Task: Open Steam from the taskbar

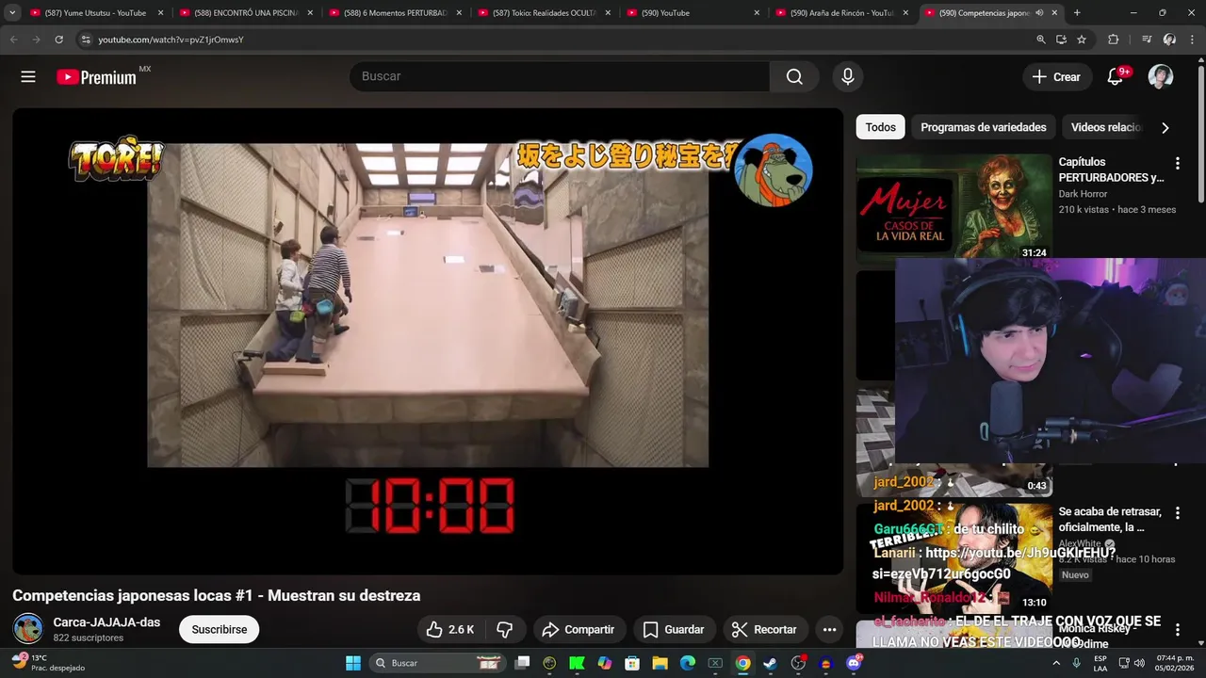Action: coord(770,663)
